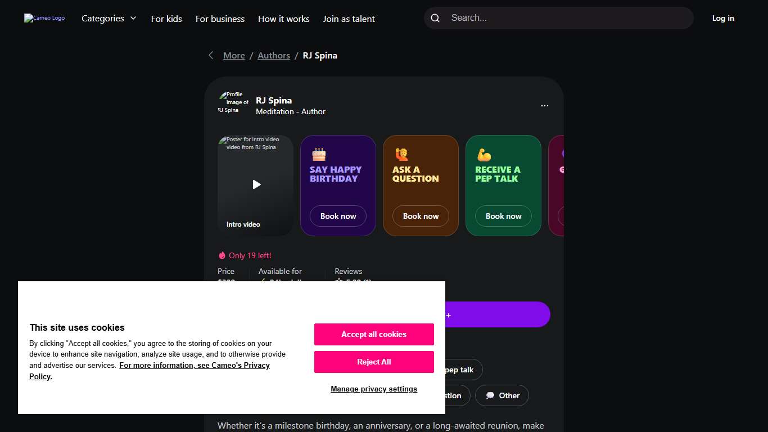Screen dimensions: 768x432
Task: Click the back chevron in breadcrumb
Action: pyautogui.click(x=211, y=55)
